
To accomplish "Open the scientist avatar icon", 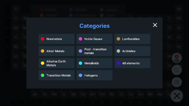I will tap(177, 58).
